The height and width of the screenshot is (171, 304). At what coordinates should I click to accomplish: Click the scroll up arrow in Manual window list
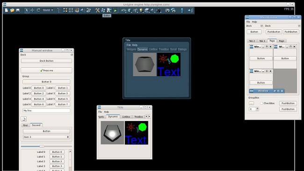point(70,151)
